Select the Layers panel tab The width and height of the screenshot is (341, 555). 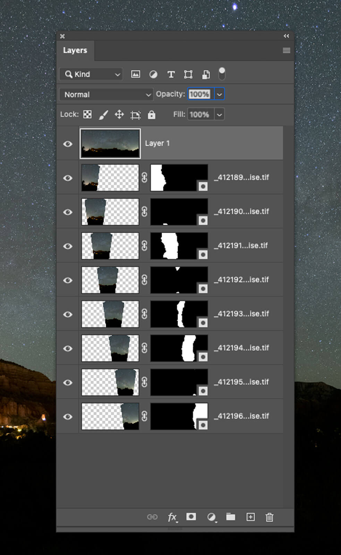[75, 51]
